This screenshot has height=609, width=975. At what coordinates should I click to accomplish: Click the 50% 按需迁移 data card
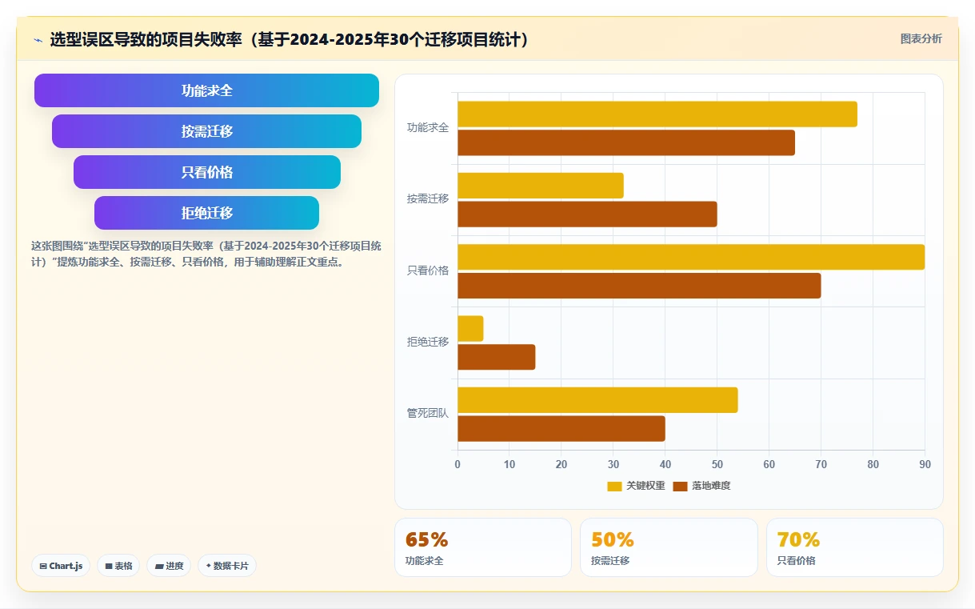[x=669, y=547]
